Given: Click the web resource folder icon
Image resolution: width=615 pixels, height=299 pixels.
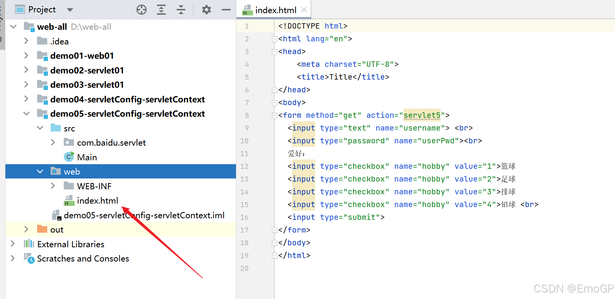Looking at the screenshot, I should 56,172.
